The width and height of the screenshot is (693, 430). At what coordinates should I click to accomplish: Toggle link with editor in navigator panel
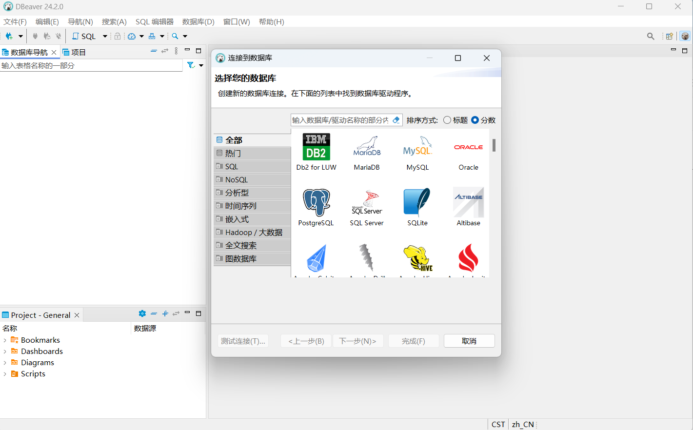tap(165, 51)
